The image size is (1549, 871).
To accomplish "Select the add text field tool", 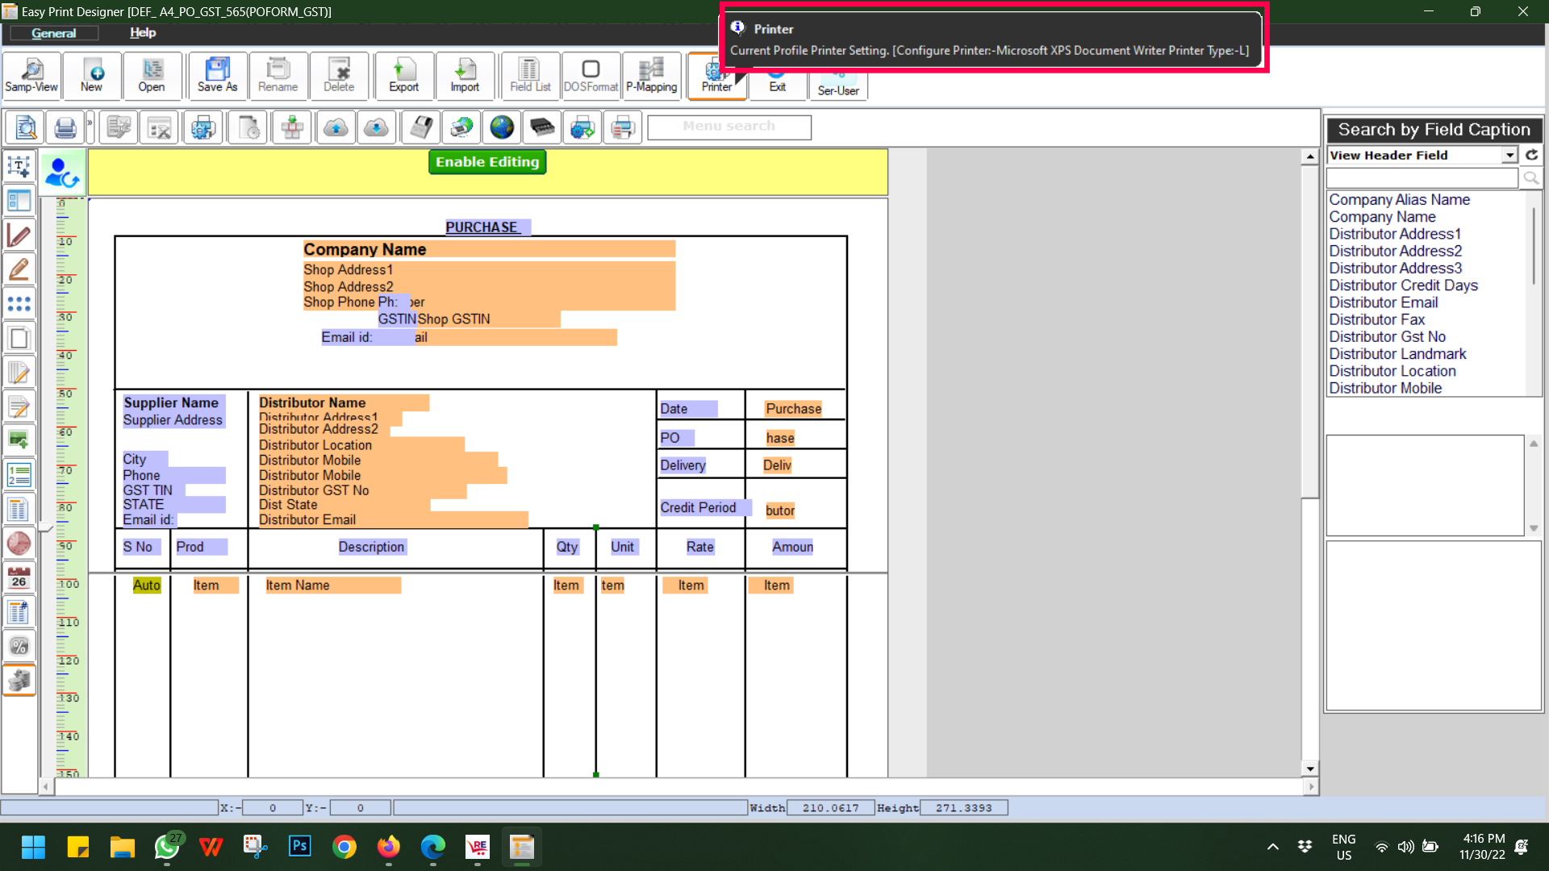I will (19, 166).
